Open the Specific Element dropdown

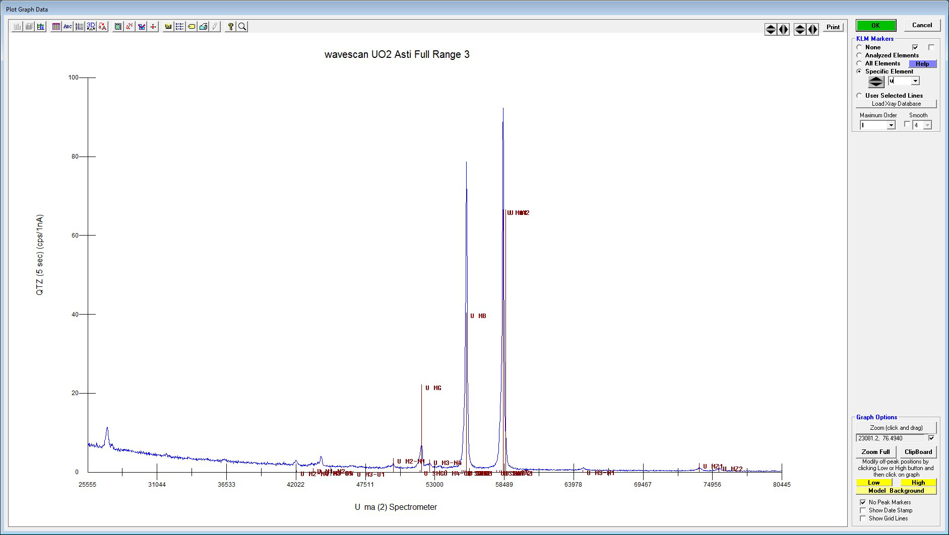pyautogui.click(x=915, y=81)
